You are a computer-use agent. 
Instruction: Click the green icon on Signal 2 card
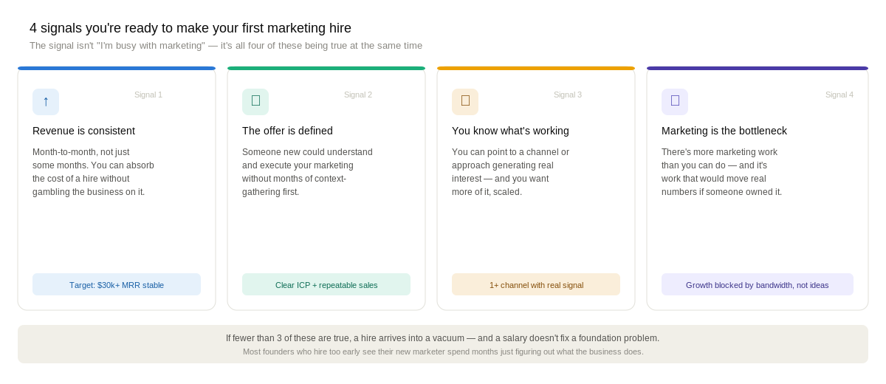coord(255,102)
